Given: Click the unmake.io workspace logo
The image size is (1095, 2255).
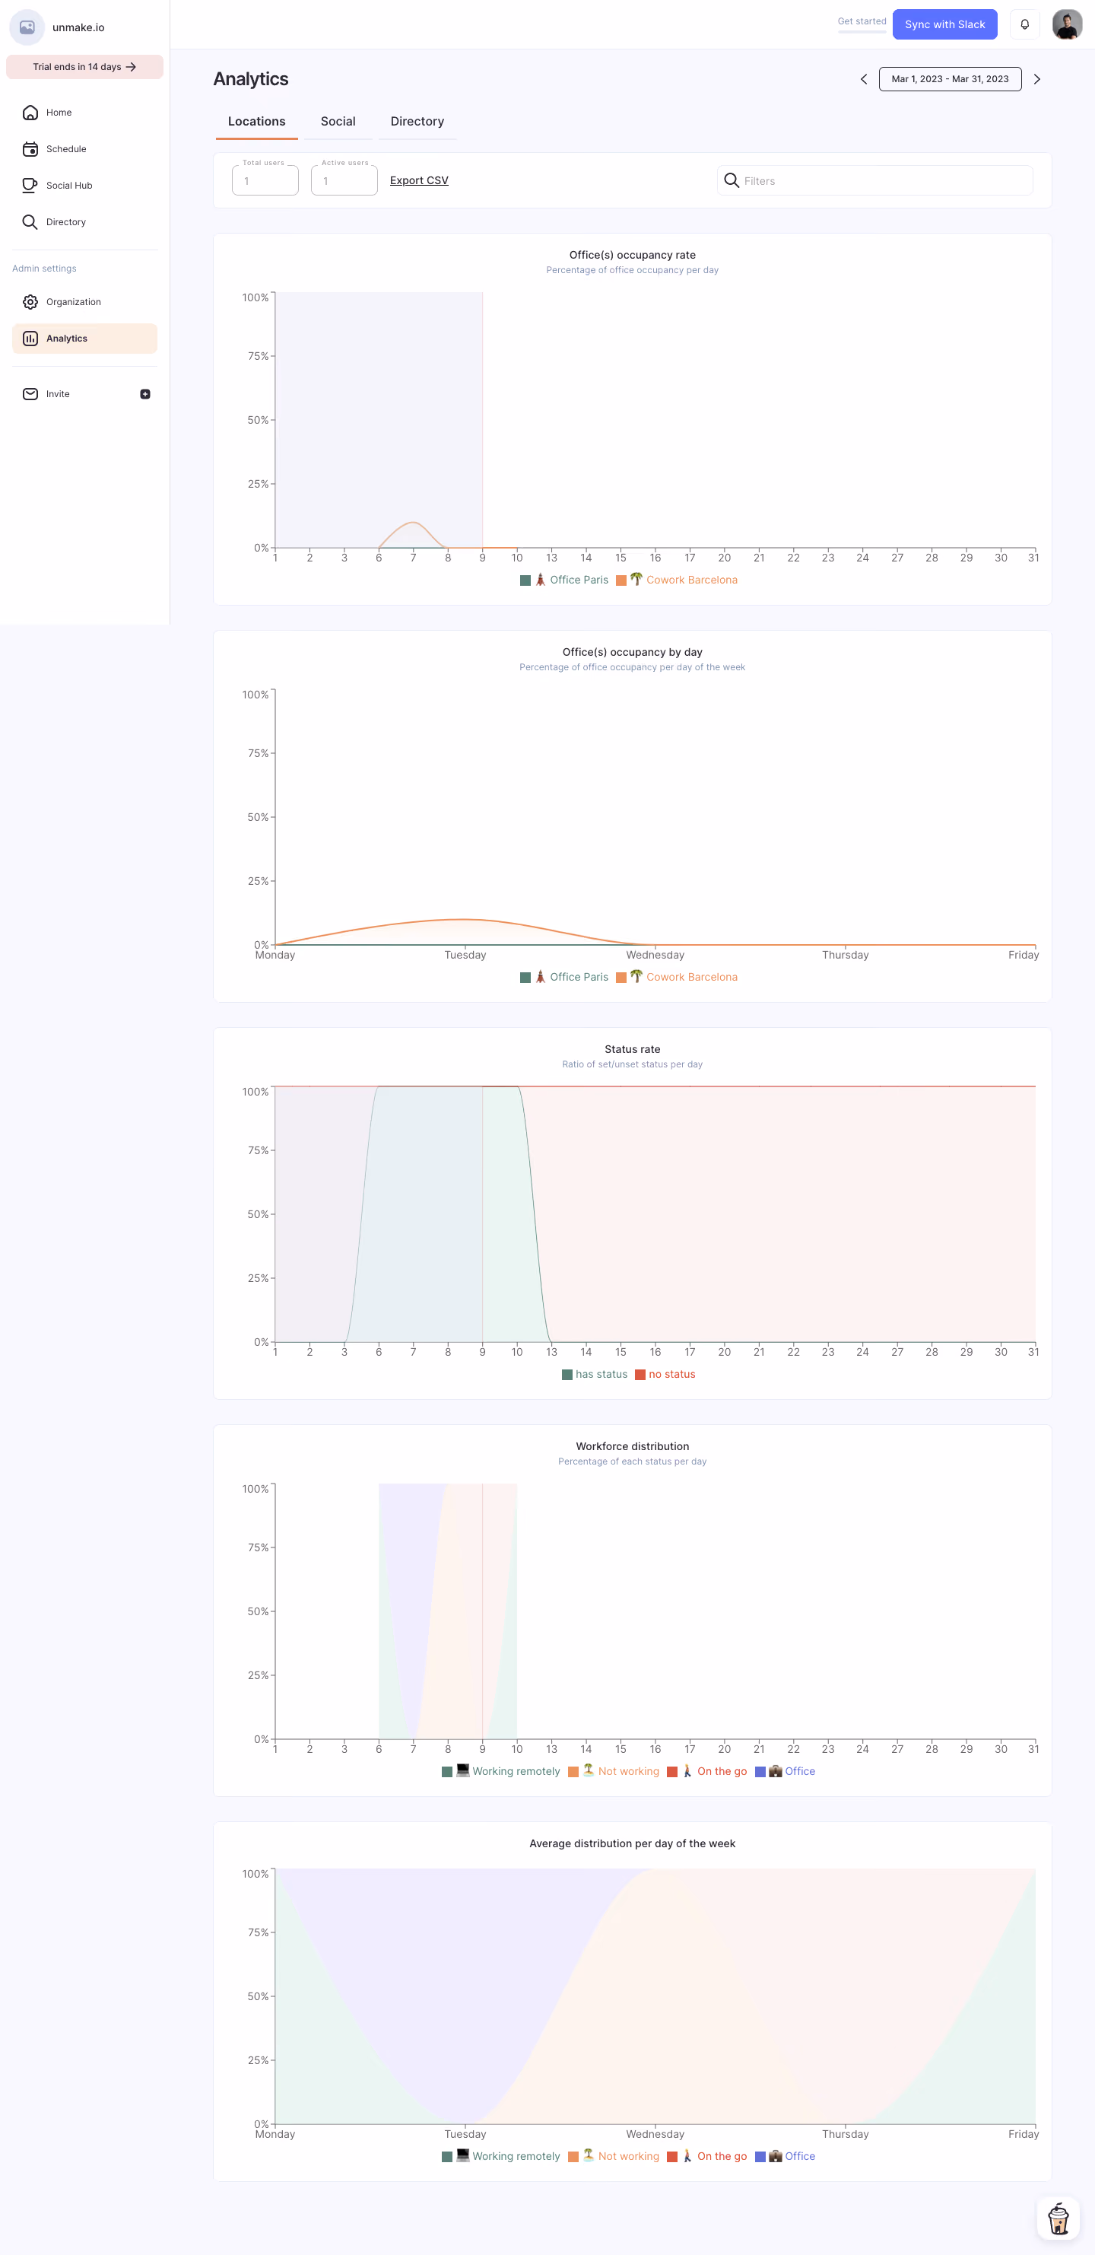Looking at the screenshot, I should (x=27, y=27).
